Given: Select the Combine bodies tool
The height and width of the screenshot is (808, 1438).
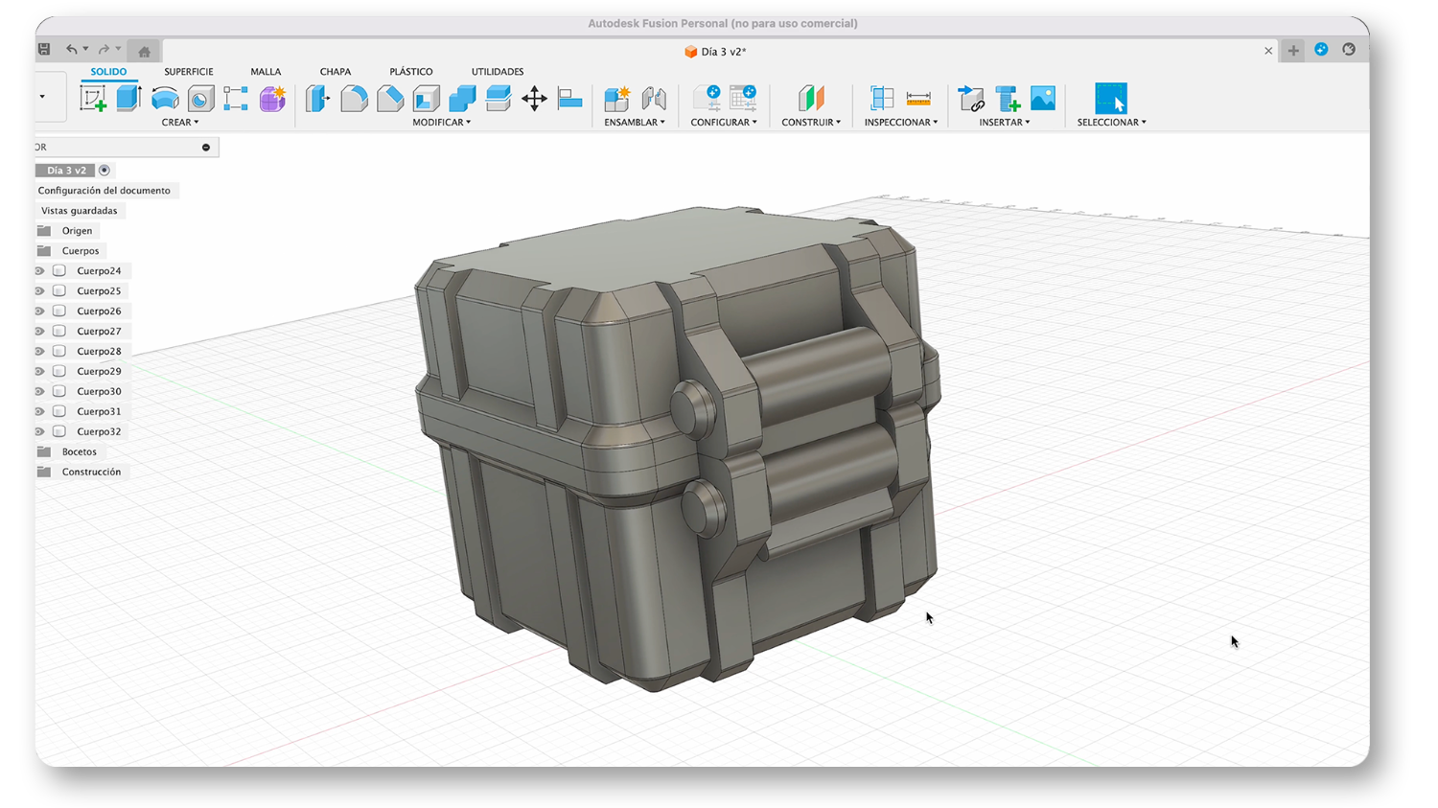Looking at the screenshot, I should 462,99.
